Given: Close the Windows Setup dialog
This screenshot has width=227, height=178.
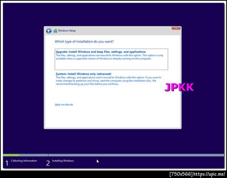Looking at the screenshot, I should click(x=176, y=28).
